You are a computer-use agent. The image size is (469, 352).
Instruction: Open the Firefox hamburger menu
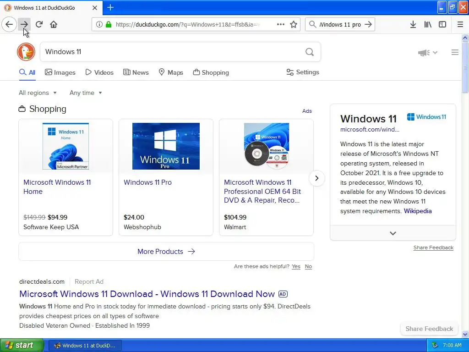[x=460, y=24]
